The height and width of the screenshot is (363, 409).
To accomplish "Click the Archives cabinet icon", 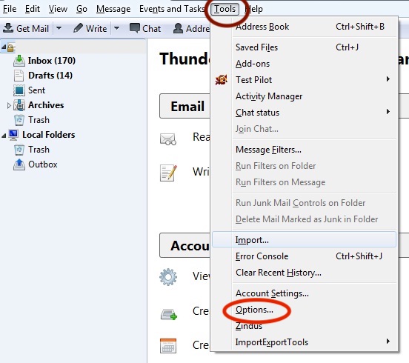I will tap(19, 105).
